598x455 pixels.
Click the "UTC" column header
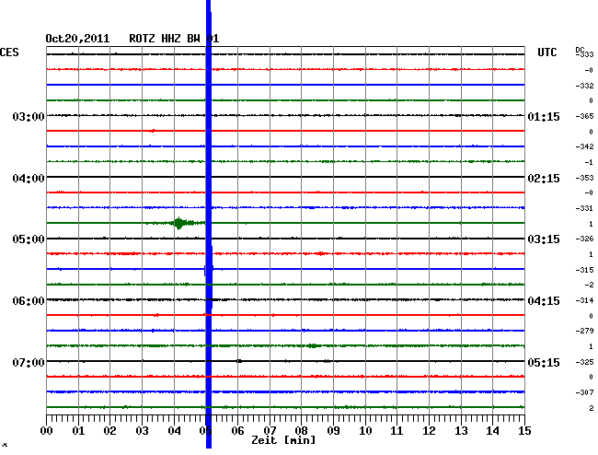[x=546, y=52]
